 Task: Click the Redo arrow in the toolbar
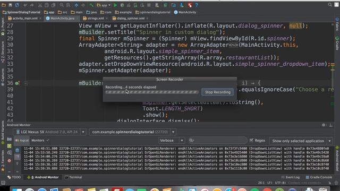(x=32, y=5)
